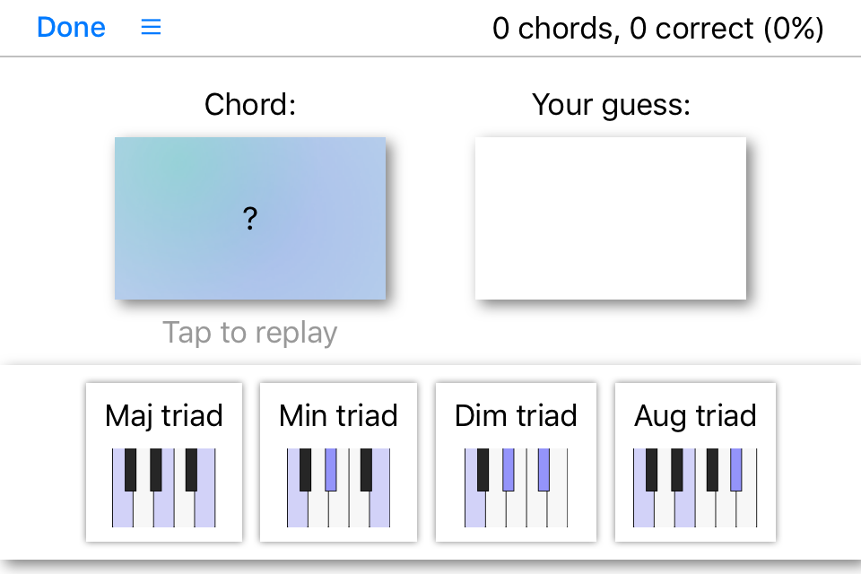This screenshot has height=574, width=861.
Task: Tap the question mark on the chord card
Action: (250, 218)
